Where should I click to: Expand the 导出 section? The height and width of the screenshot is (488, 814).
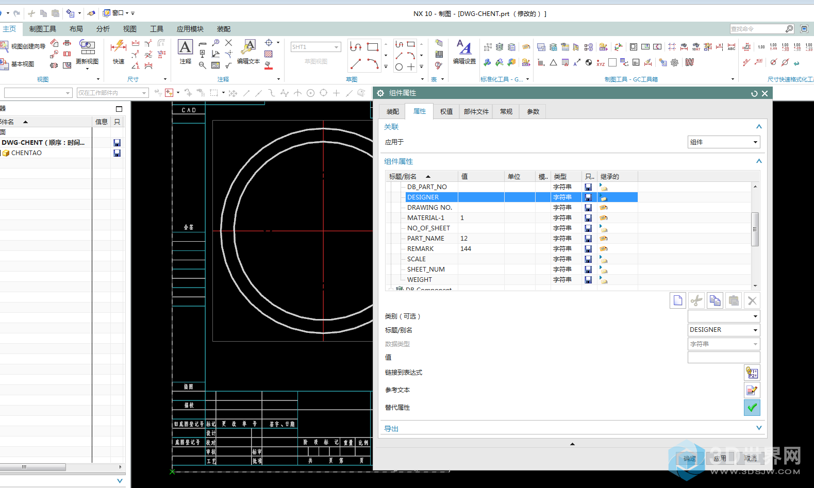[759, 428]
